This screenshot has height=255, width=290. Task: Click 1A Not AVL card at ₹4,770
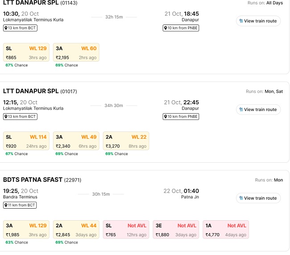click(x=226, y=230)
